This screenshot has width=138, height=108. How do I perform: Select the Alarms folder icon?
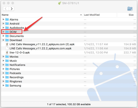coord(7,20)
